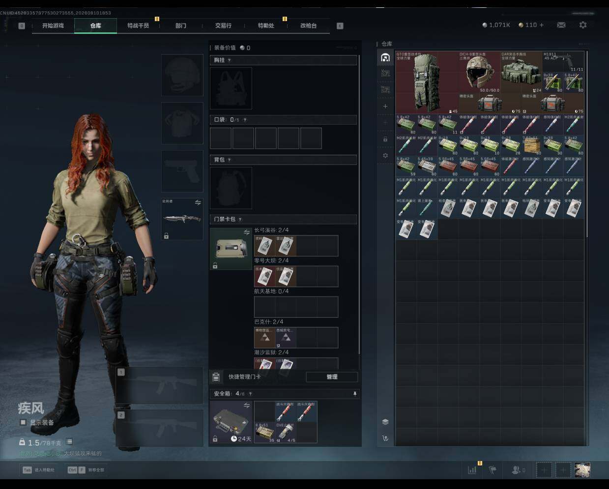Click the empty body armor slot
Image resolution: width=609 pixels, height=489 pixels.
182,123
